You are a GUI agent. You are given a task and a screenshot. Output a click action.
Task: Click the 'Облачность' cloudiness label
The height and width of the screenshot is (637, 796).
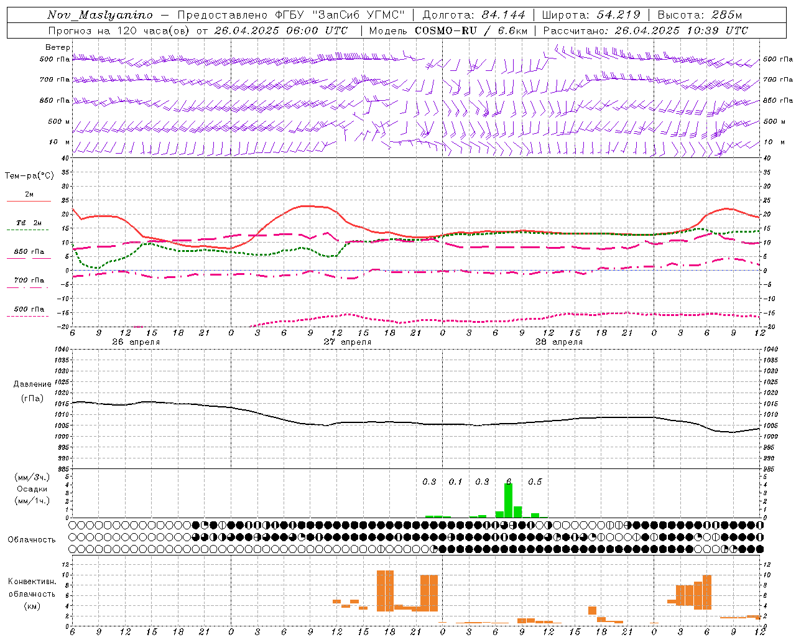(32, 540)
